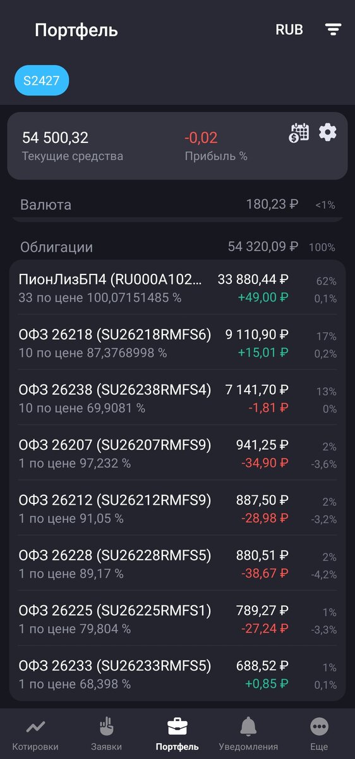Open the Заявки hand icon
The width and height of the screenshot is (355, 759).
[106, 725]
